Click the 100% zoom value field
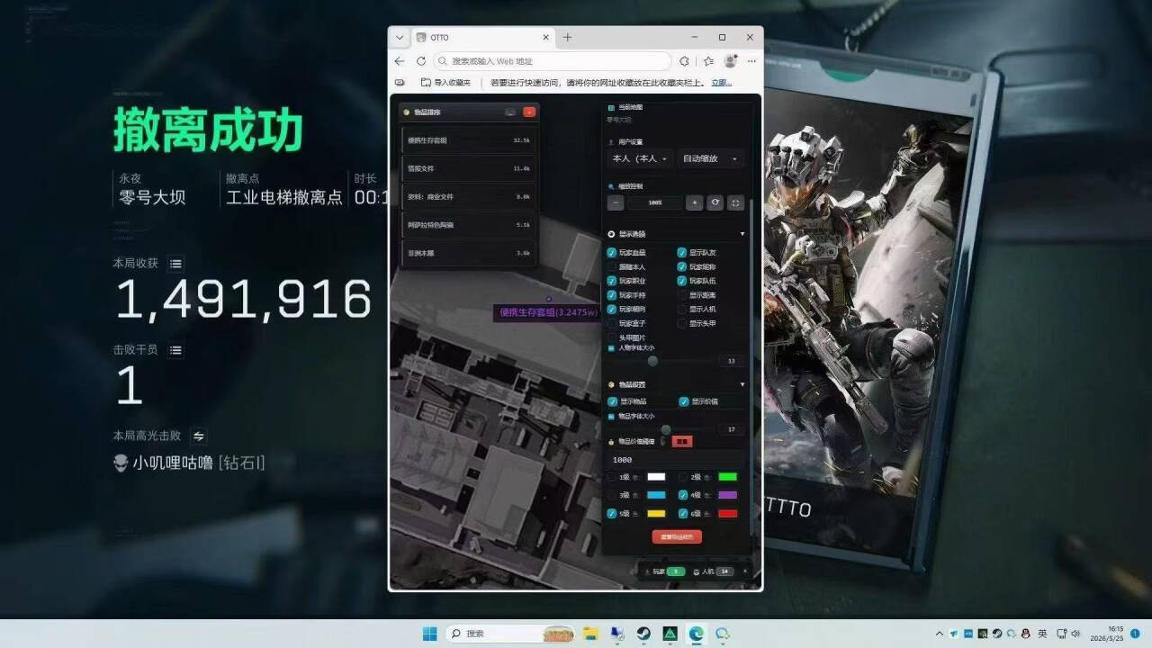The height and width of the screenshot is (648, 1152). [x=654, y=202]
